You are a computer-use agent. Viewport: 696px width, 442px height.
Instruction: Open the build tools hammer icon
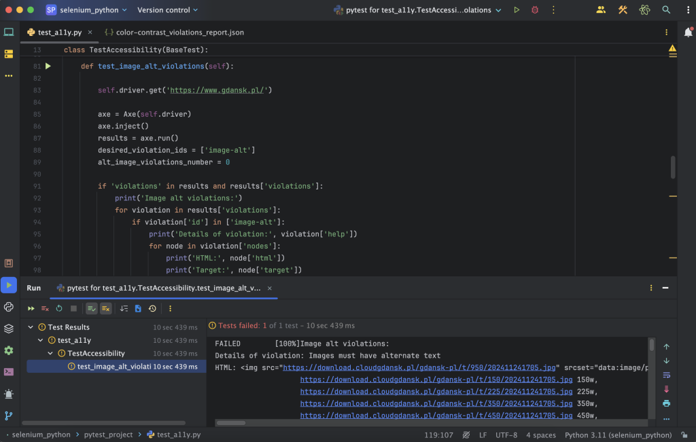click(623, 10)
